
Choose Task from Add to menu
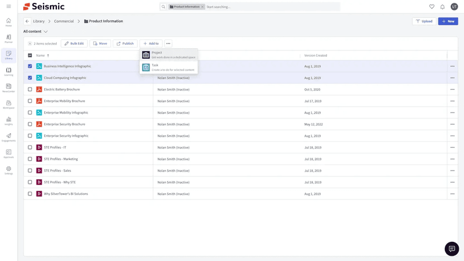click(x=169, y=67)
